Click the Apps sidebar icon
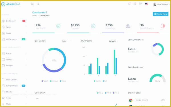The width and height of the screenshot is (171, 107). pyautogui.click(x=3, y=27)
